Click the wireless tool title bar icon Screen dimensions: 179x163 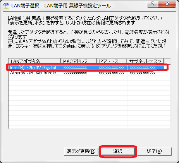click(x=6, y=5)
